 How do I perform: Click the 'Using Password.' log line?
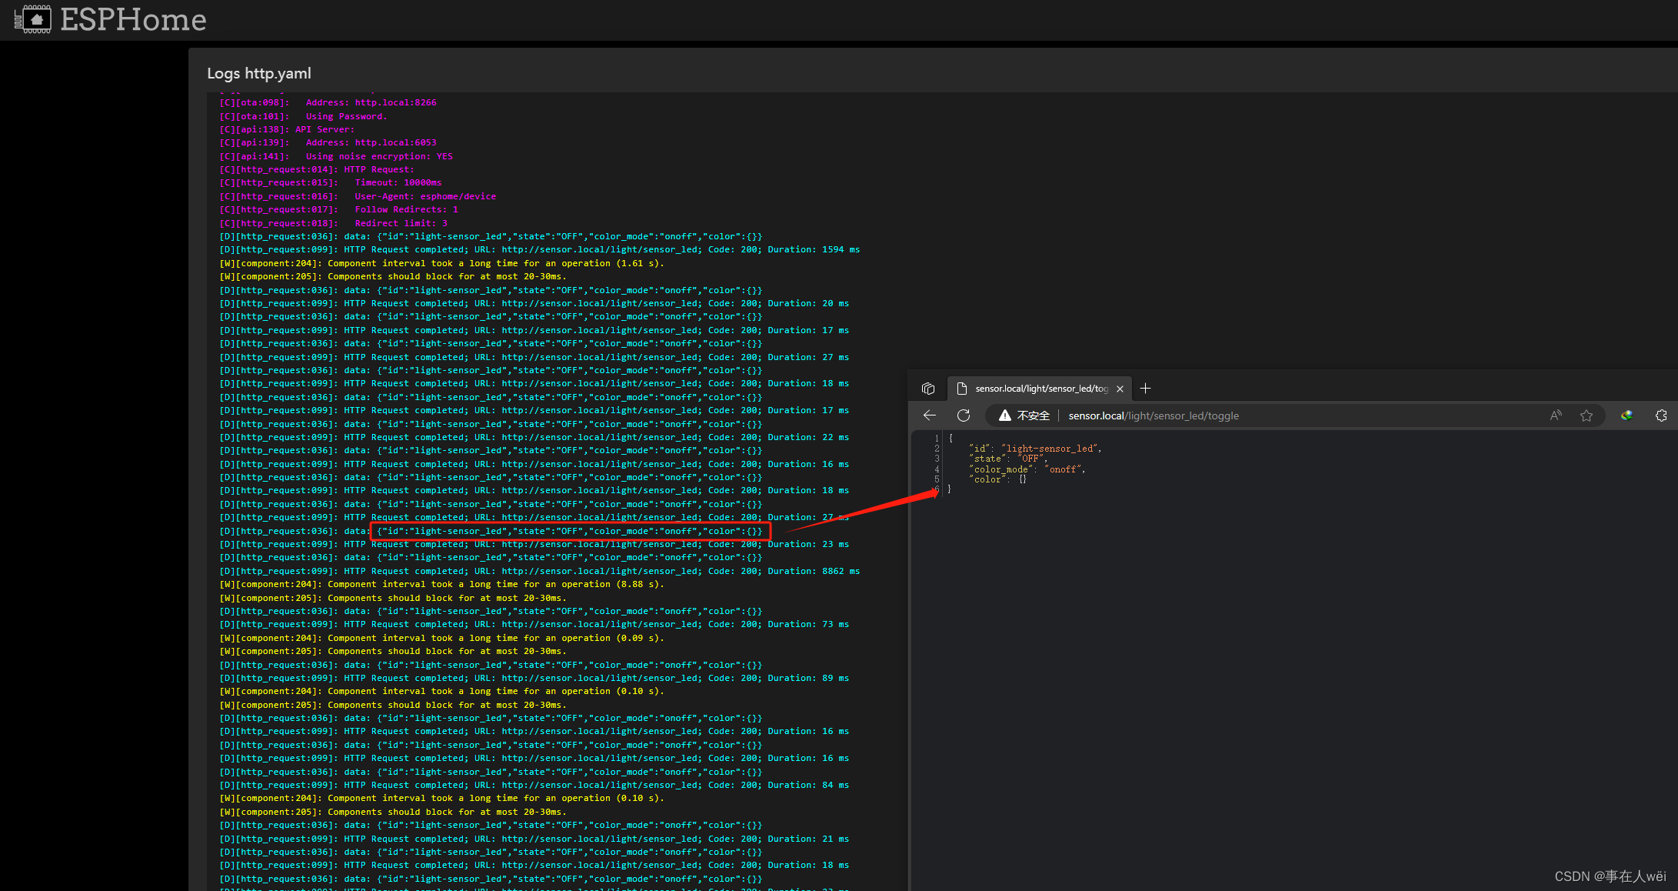tap(303, 116)
